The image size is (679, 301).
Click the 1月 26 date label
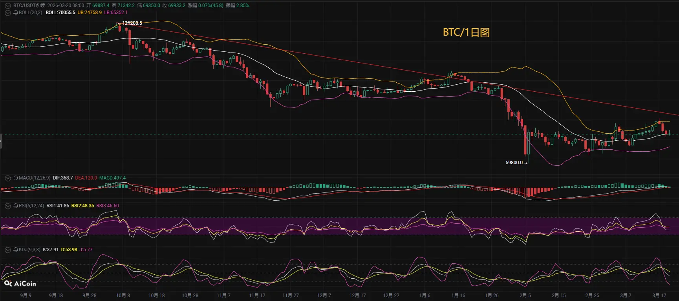point(492,296)
